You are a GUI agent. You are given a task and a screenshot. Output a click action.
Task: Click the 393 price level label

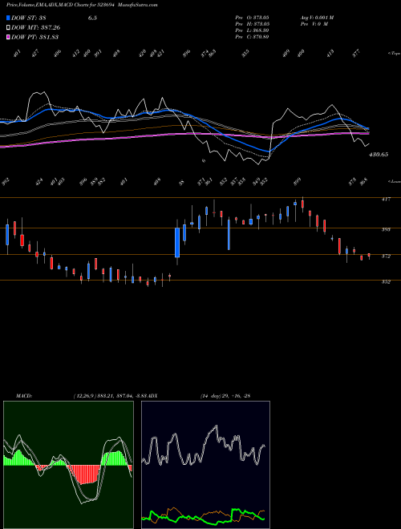tap(386, 229)
